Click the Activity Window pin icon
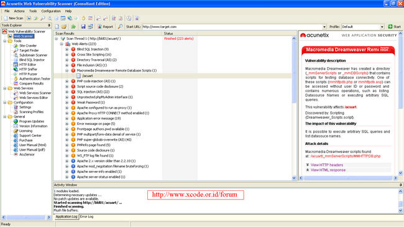This screenshot has height=227, width=404. [401, 185]
